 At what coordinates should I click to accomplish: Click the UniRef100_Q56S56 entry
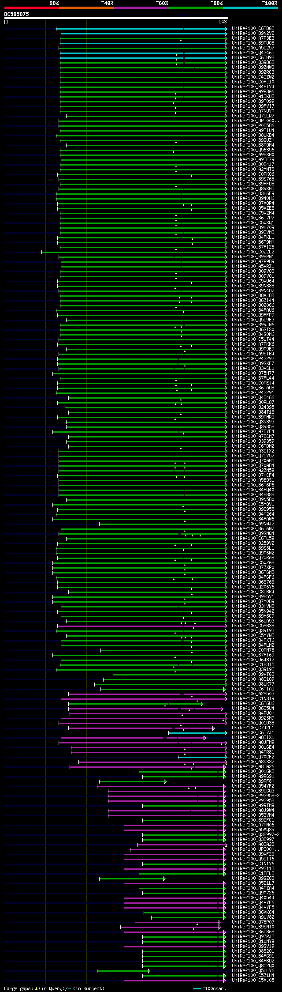click(253, 150)
